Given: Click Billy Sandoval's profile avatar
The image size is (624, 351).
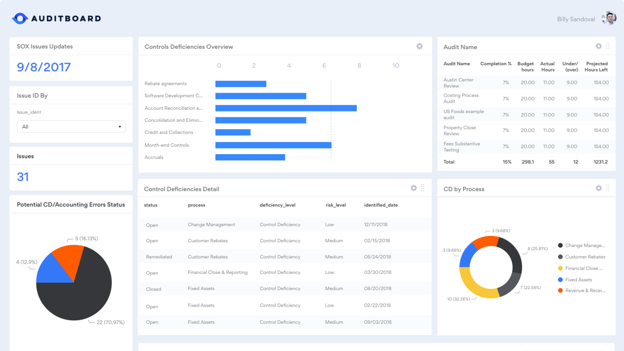Looking at the screenshot, I should pos(608,18).
